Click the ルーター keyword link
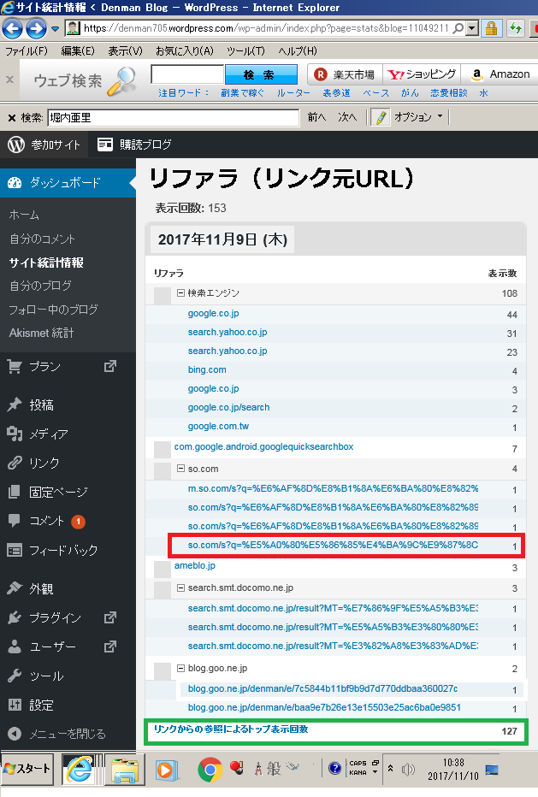Screen dimensions: 538x797 click(x=293, y=93)
